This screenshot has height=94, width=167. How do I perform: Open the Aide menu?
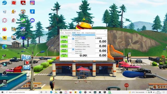(83, 33)
